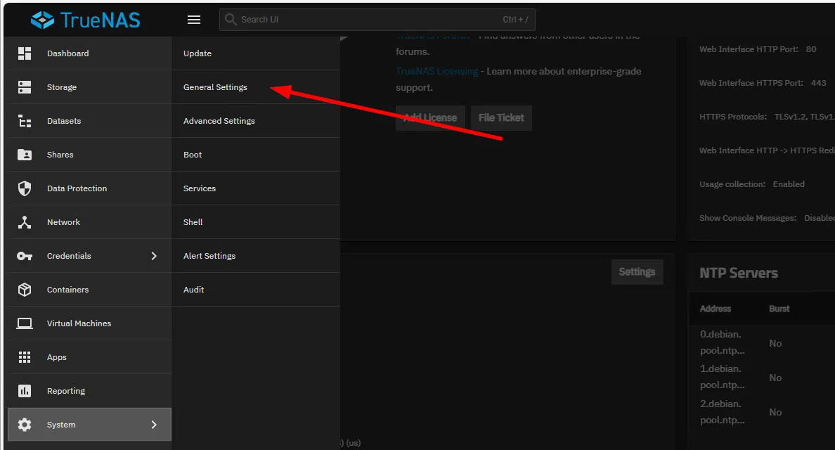Follow the TrueNAS Licensing link
This screenshot has height=450, width=835.
click(436, 72)
